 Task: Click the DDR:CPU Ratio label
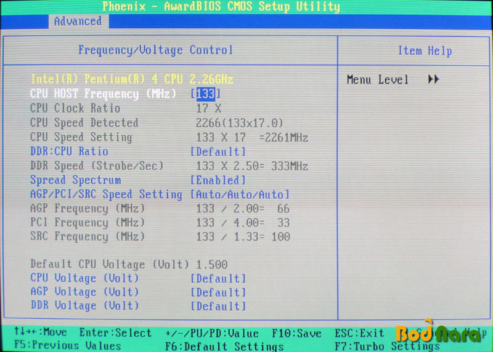coord(69,151)
